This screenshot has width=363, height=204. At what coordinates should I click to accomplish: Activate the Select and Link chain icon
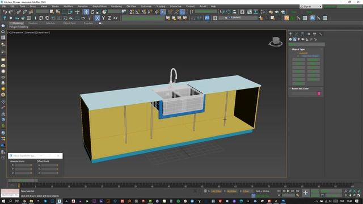(19, 12)
